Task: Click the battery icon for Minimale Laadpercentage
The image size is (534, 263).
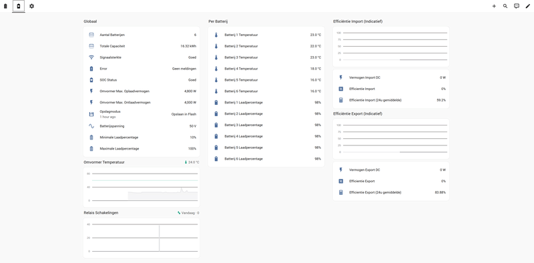Action: (x=91, y=138)
